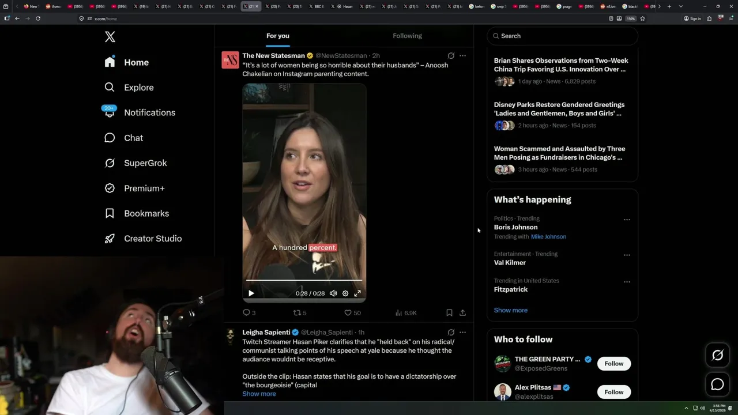738x415 pixels.
Task: Open the system tray volume control
Action: (x=703, y=408)
